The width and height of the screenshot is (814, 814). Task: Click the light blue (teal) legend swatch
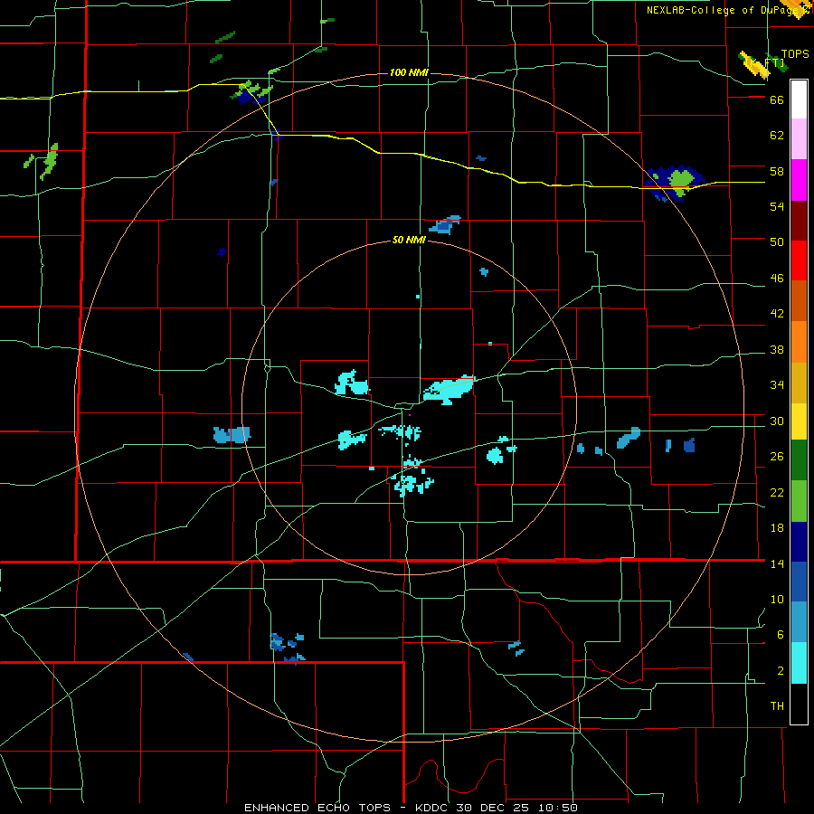[799, 622]
